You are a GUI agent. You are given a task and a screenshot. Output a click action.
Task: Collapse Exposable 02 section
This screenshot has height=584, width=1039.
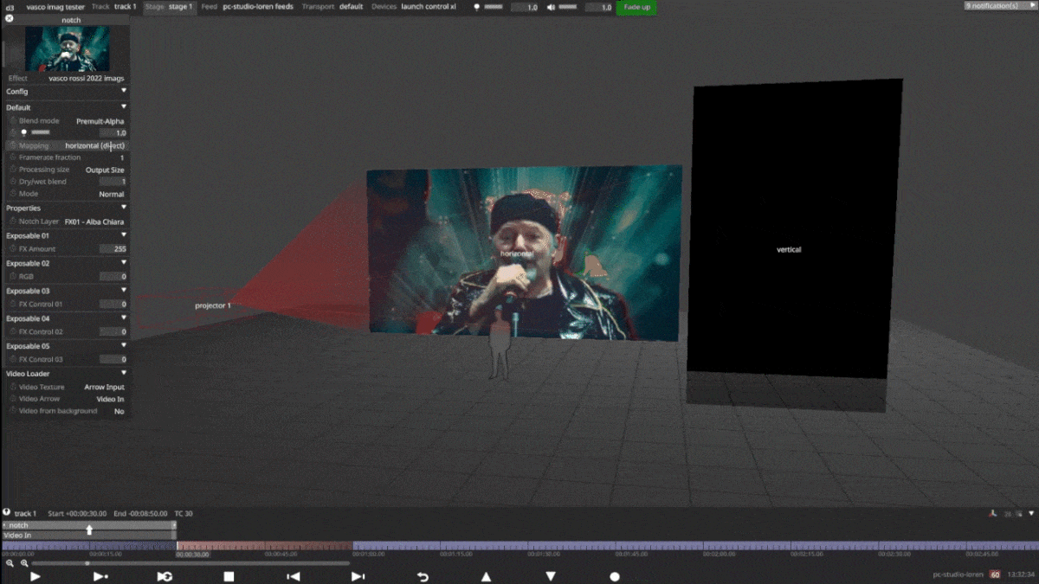[124, 263]
